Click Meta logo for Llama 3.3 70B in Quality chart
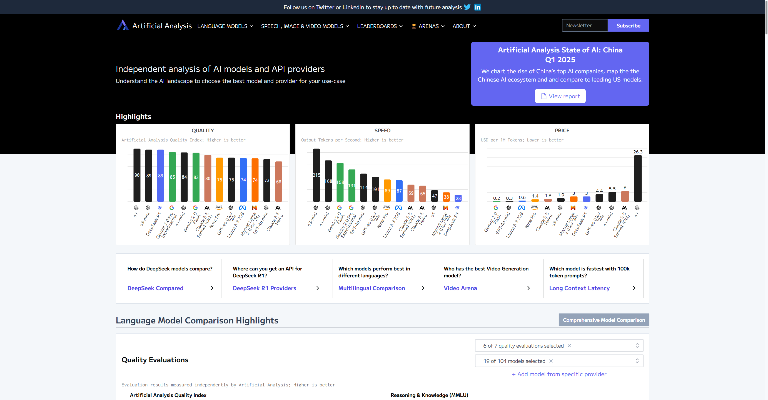This screenshot has width=768, height=400. coord(243,208)
